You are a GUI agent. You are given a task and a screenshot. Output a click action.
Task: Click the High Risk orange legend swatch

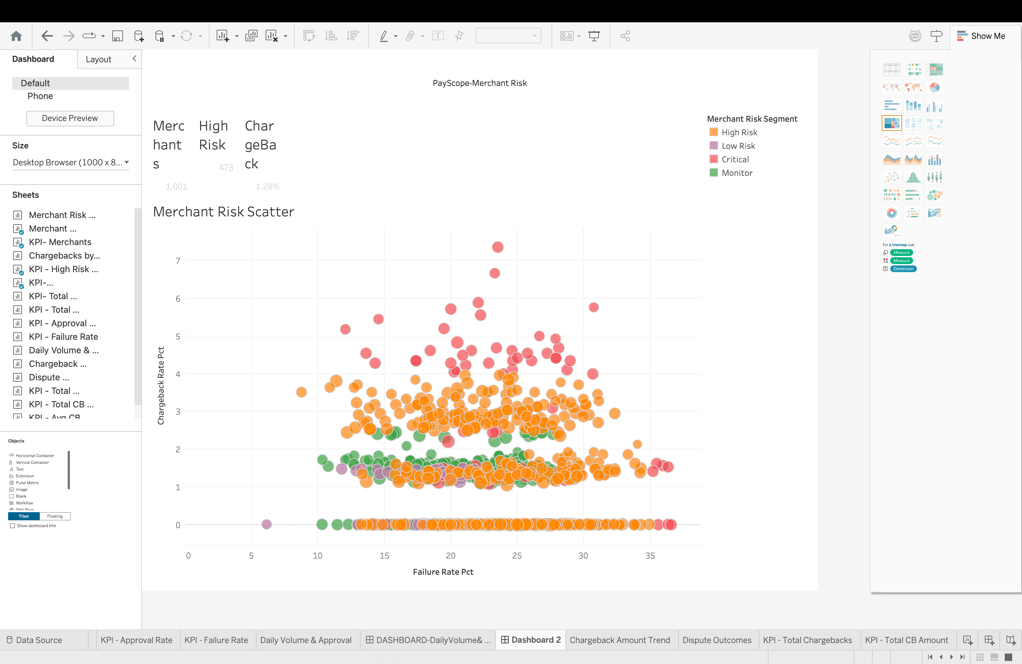click(714, 132)
